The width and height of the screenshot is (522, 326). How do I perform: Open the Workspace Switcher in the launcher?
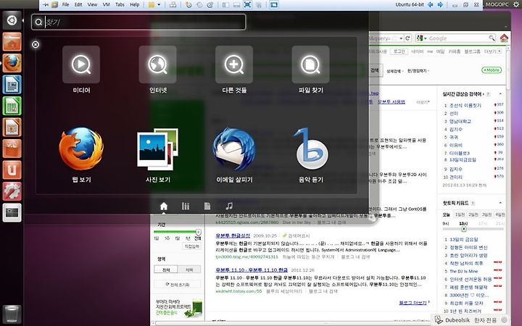tap(12, 212)
